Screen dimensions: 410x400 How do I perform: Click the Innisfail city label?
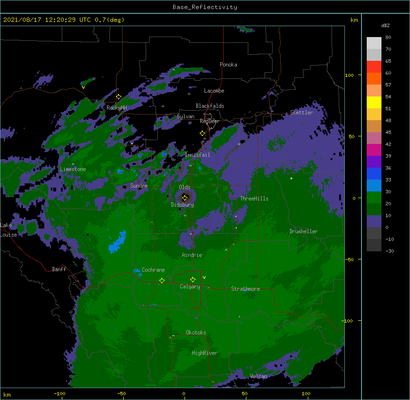(x=198, y=155)
